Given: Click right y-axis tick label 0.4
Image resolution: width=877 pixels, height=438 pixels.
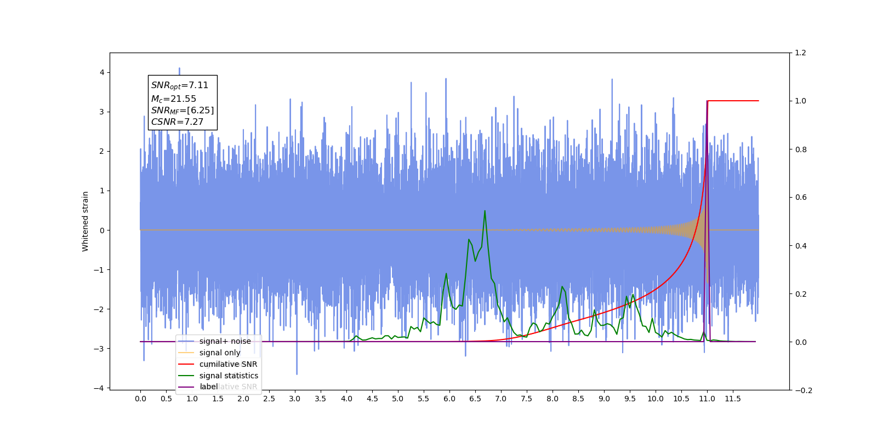Looking at the screenshot, I should click(x=800, y=246).
